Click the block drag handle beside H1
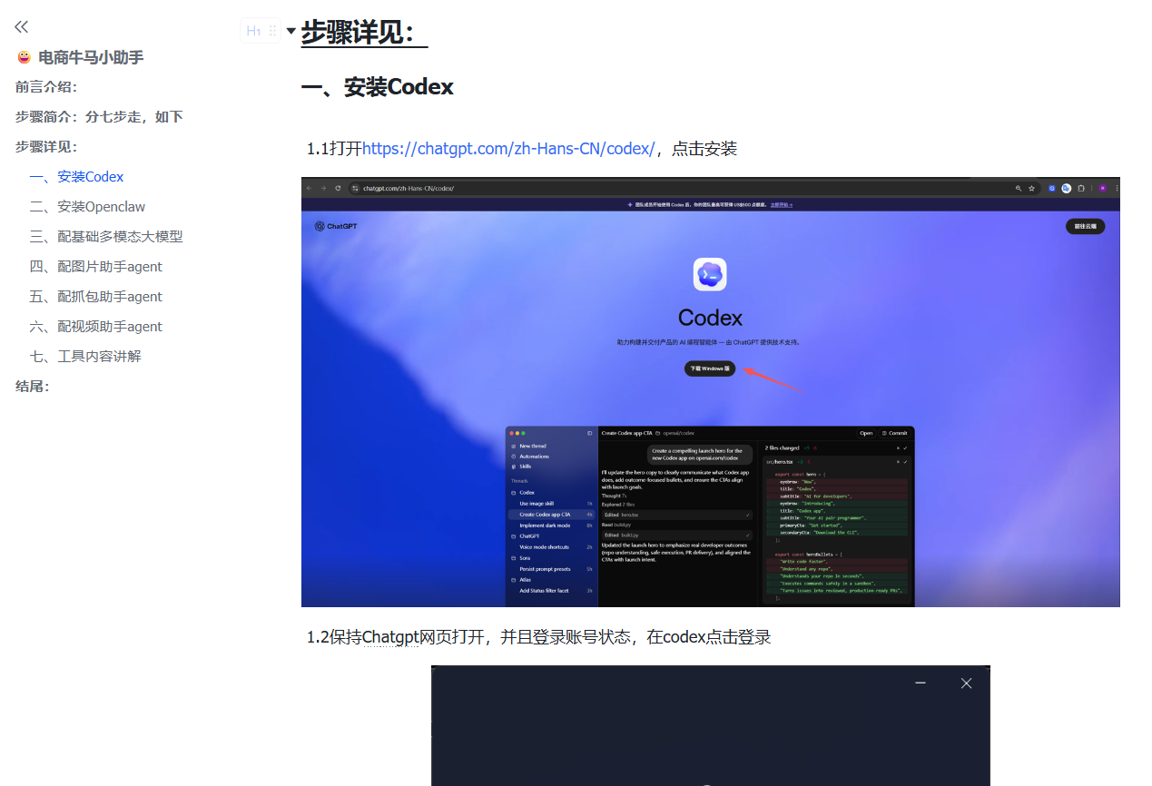Viewport: 1152px width, 786px height. (272, 31)
